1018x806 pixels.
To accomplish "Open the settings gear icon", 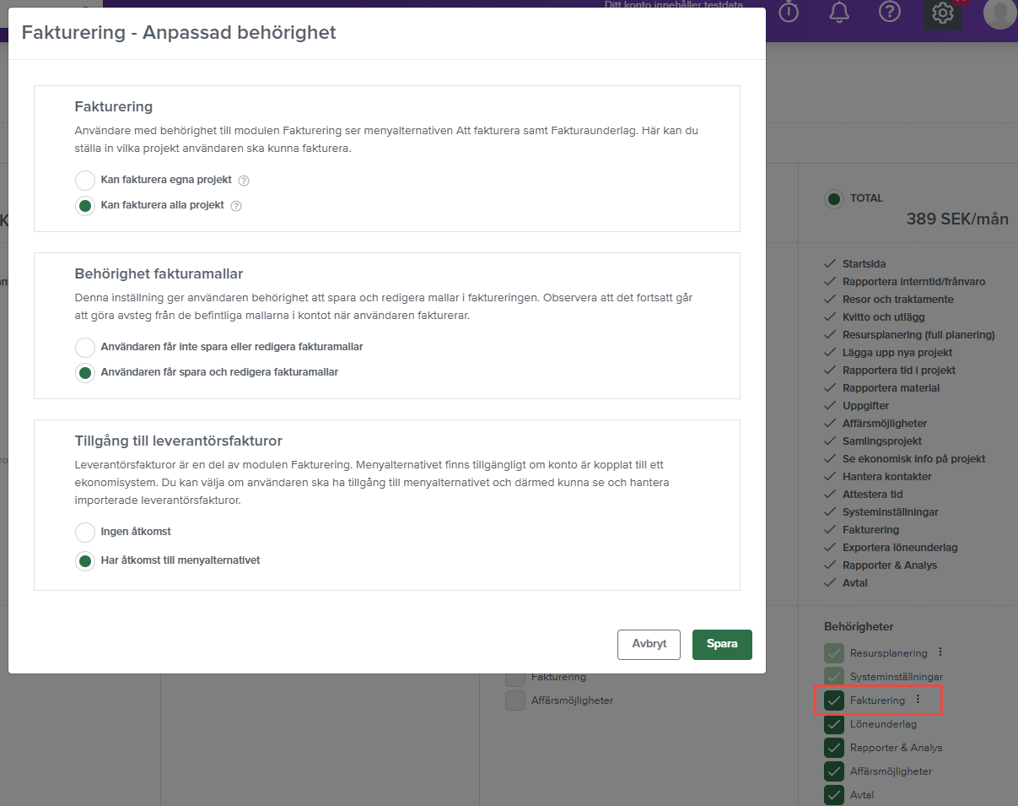I will (942, 14).
